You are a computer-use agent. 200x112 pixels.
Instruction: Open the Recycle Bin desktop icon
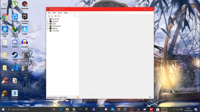[x=5, y=5]
